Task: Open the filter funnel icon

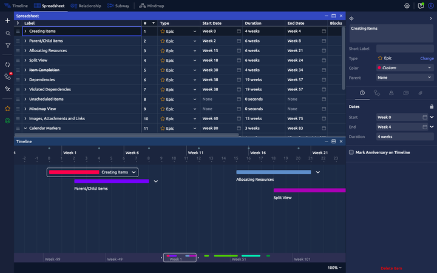Action: click(7, 45)
